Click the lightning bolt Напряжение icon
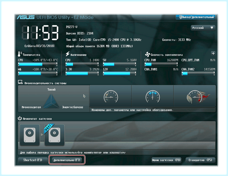Screen dimensions: 228x176 (x=68, y=54)
